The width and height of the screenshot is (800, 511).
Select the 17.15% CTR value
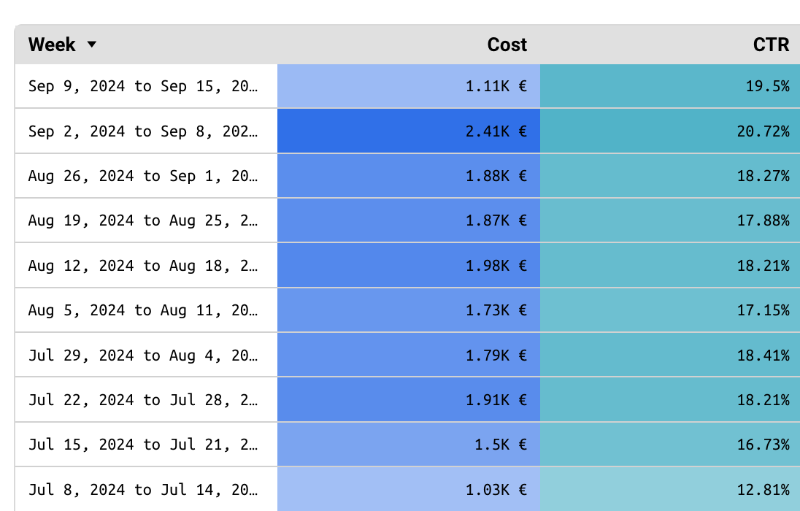pos(762,310)
